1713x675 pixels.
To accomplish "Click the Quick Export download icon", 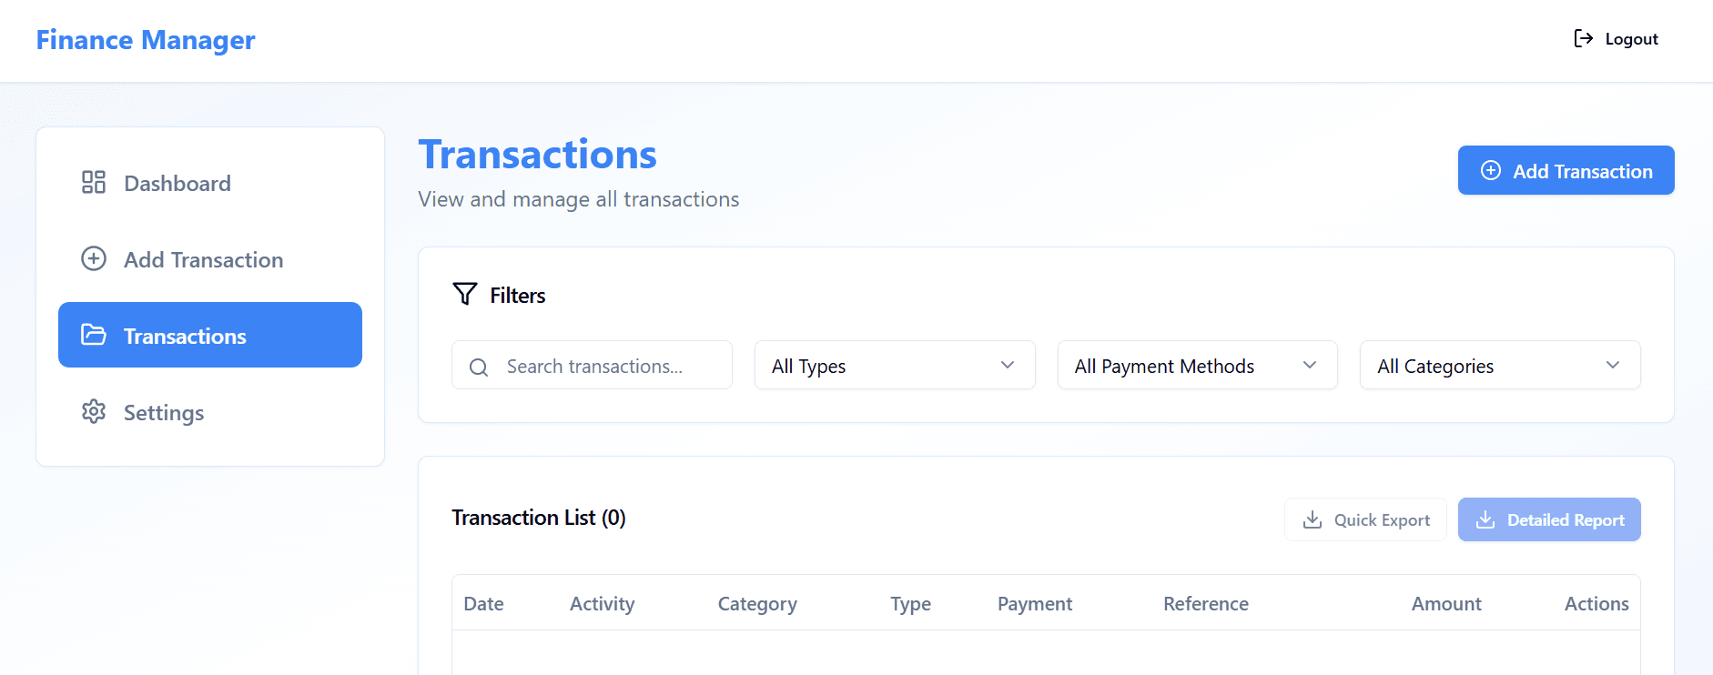I will (1313, 519).
